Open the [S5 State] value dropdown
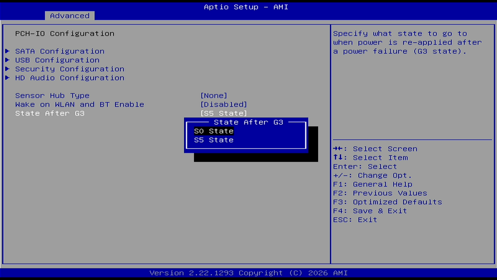The width and height of the screenshot is (497, 280). tap(224, 113)
